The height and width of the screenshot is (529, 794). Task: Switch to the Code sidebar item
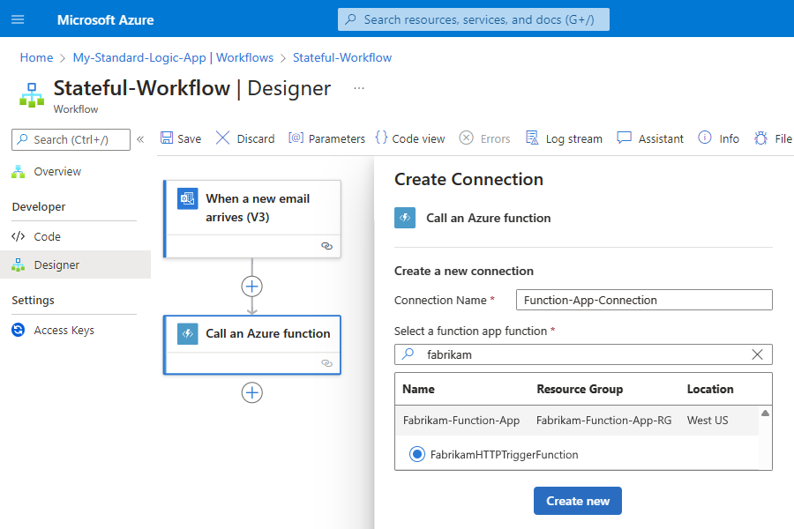click(49, 236)
